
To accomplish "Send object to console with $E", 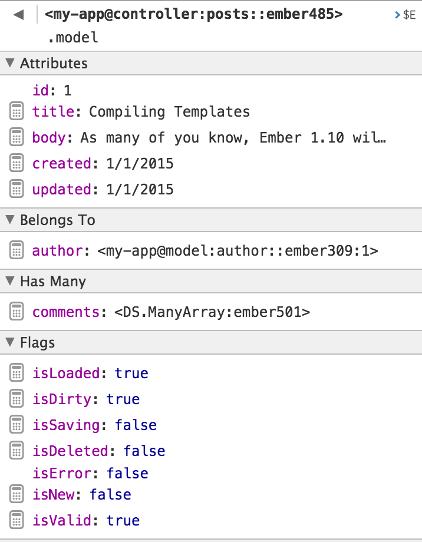I will pos(405,15).
